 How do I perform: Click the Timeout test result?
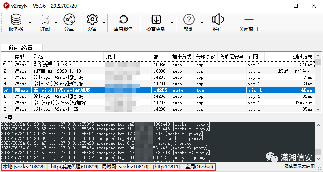click(304, 103)
